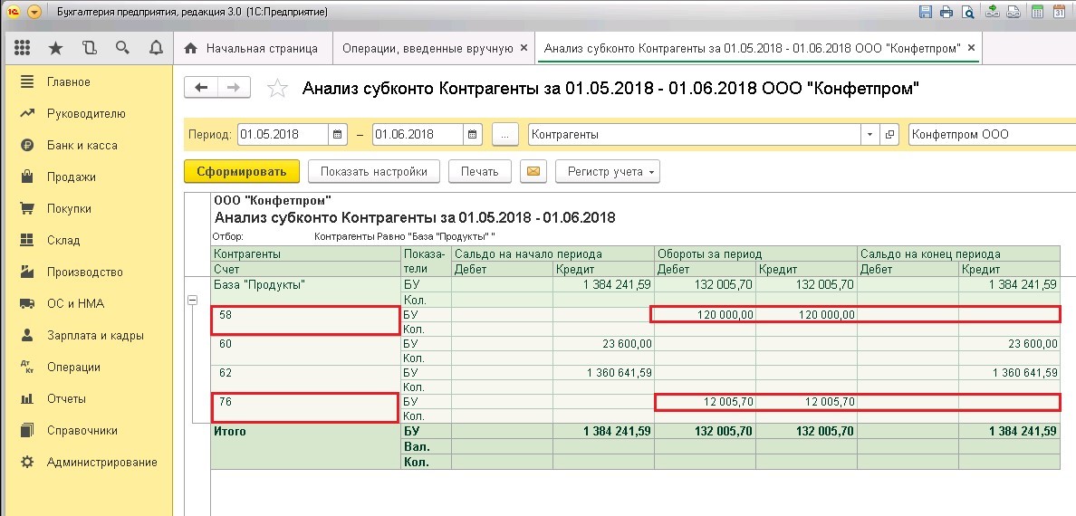Open the Регистр учета dropdown
Viewport: 1076px width, 516px height.
point(608,171)
